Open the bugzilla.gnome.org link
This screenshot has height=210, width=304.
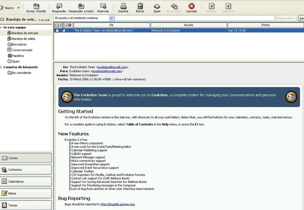tap(117, 204)
